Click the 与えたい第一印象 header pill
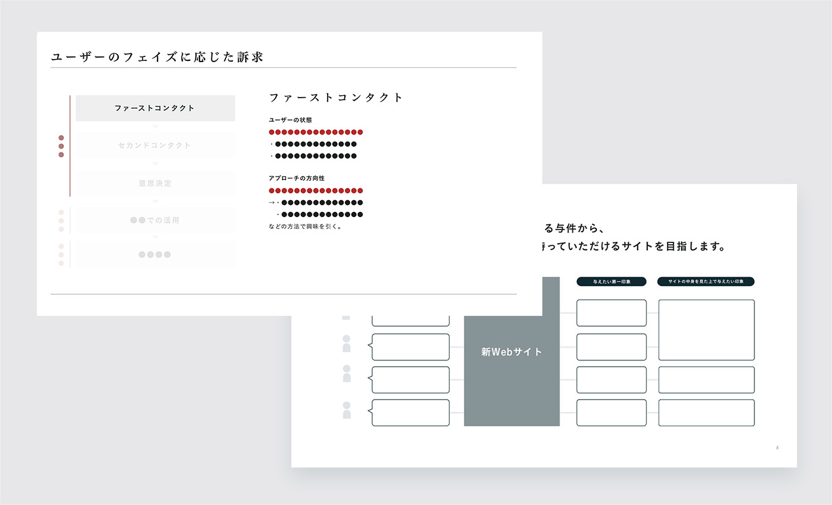This screenshot has height=505, width=832. tap(611, 282)
